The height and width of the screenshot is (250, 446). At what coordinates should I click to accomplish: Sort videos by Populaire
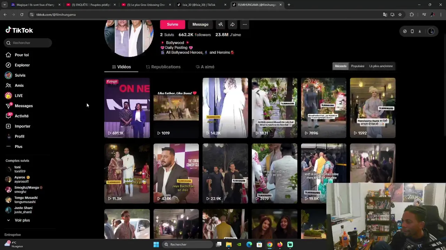pos(357,66)
